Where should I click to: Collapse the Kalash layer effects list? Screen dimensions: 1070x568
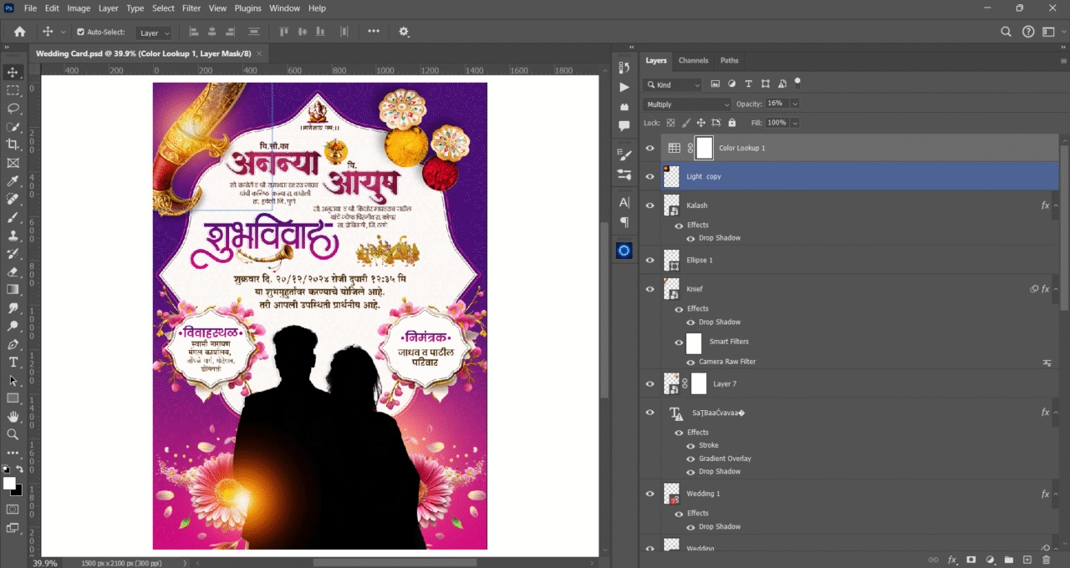pos(1057,205)
